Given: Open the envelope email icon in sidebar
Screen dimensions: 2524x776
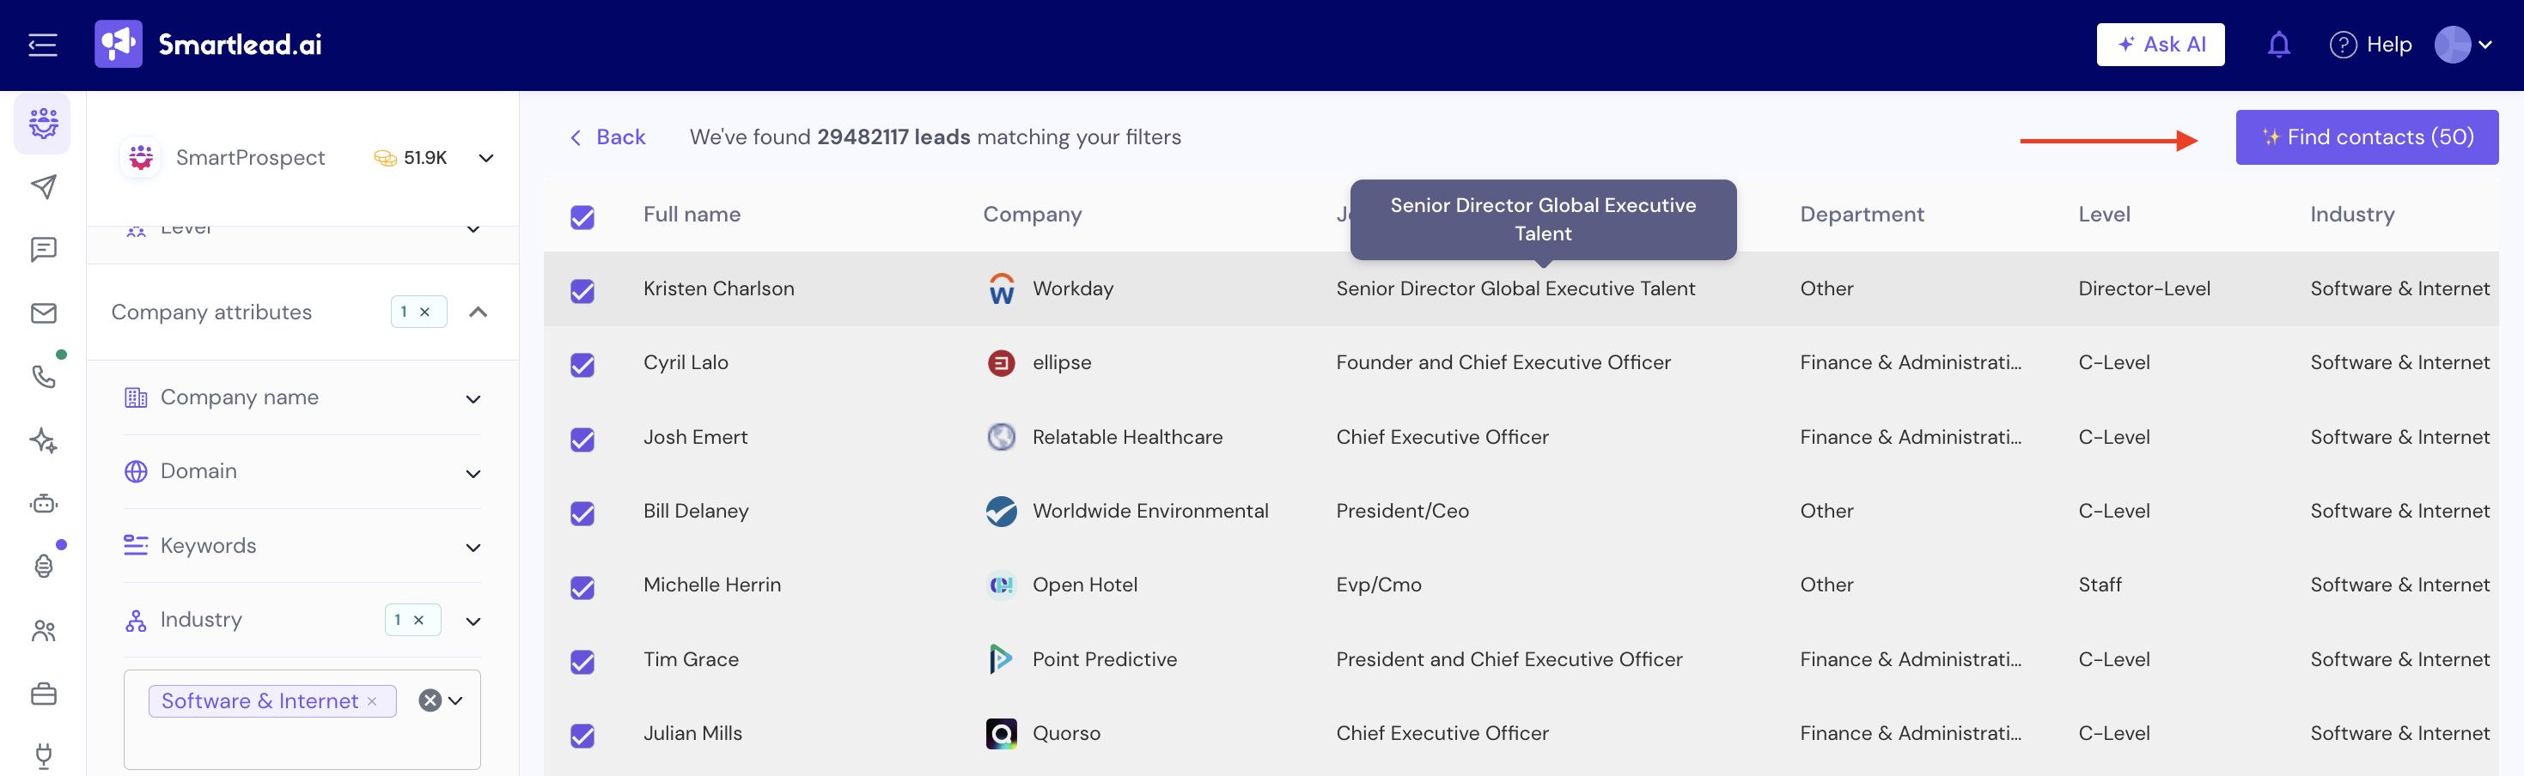Looking at the screenshot, I should [x=43, y=313].
